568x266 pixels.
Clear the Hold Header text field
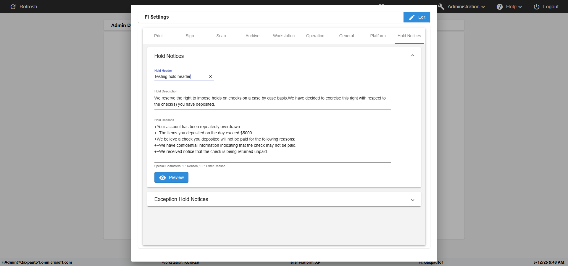(x=211, y=76)
